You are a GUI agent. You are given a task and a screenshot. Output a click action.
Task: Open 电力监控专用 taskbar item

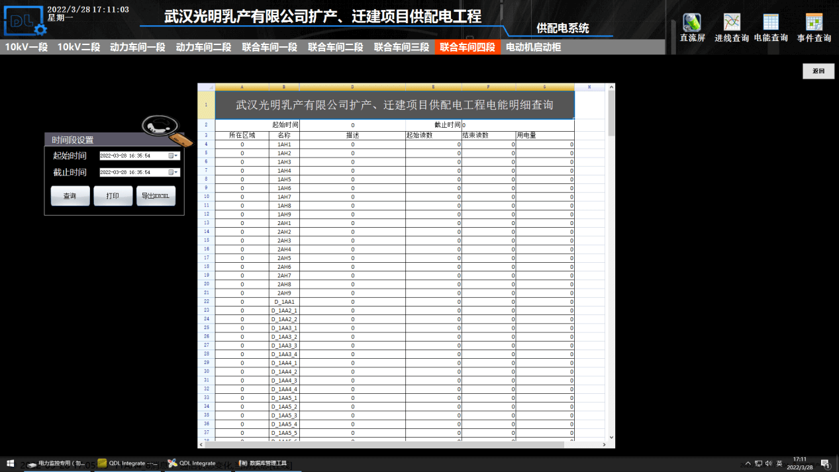pyautogui.click(x=56, y=463)
